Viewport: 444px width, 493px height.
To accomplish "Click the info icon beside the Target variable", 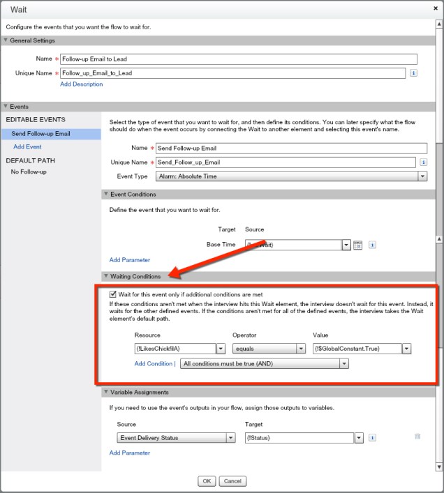I will tap(373, 438).
